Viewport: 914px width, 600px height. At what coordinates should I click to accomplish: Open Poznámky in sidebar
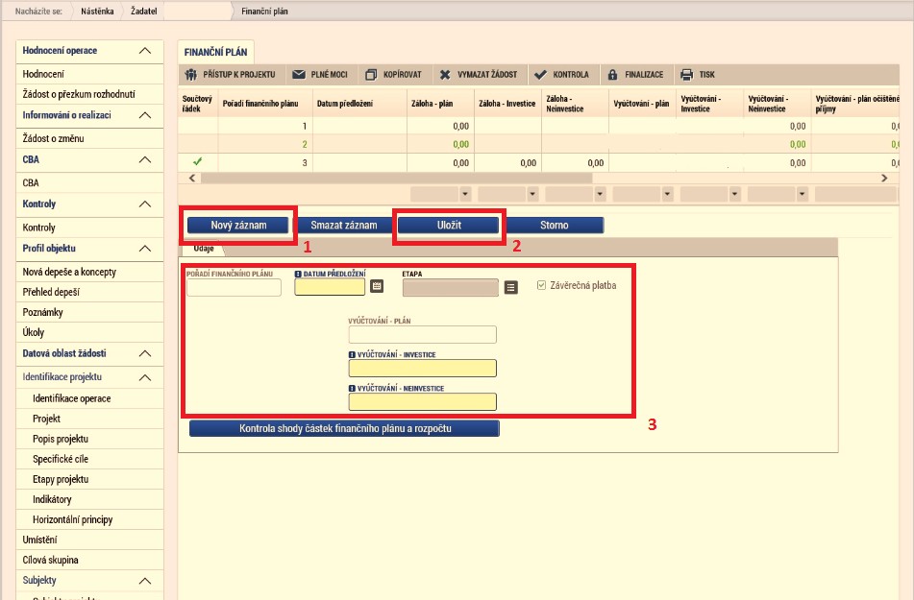coord(89,312)
